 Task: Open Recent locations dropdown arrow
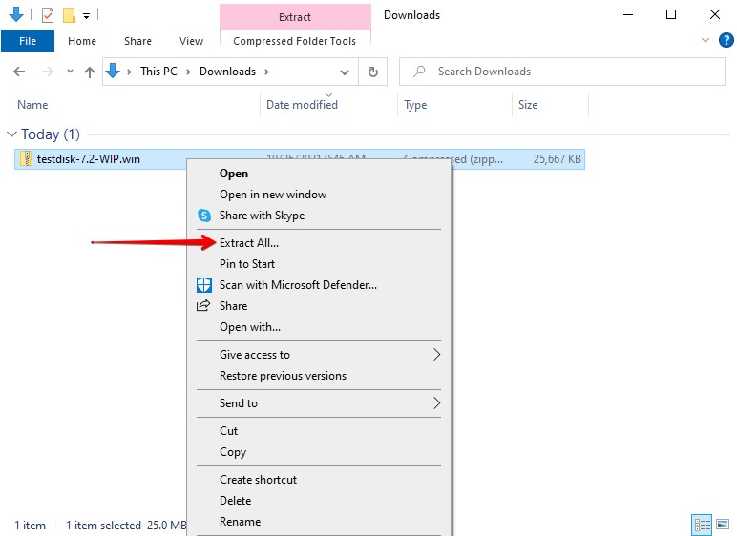pos(70,72)
